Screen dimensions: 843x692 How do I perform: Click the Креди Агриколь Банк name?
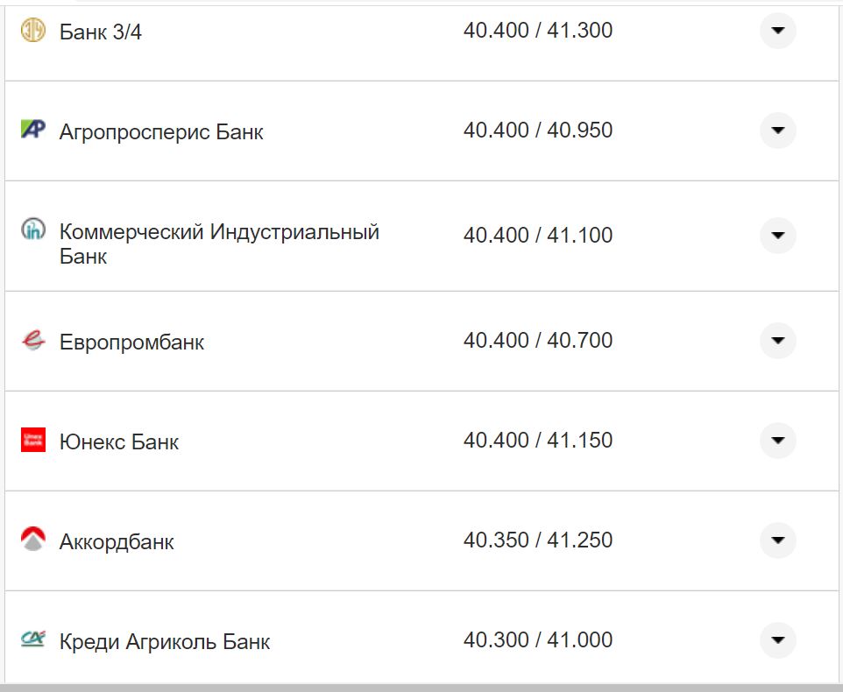click(162, 640)
